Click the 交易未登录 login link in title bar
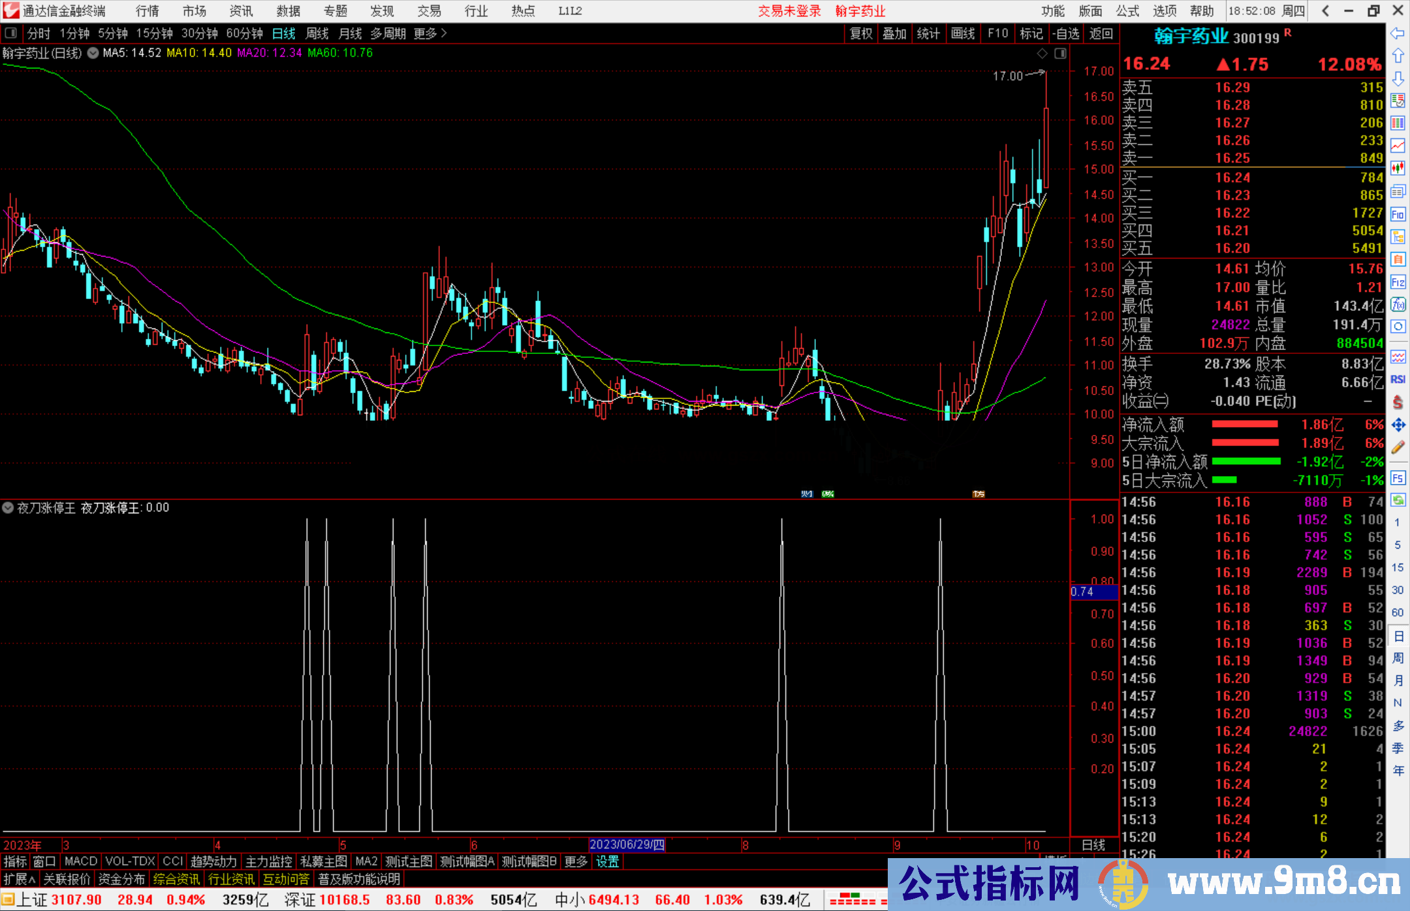Screen dimensions: 1410x911 point(789,10)
